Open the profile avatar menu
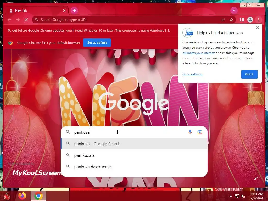Viewport: 268px width, 201px height. [250, 20]
